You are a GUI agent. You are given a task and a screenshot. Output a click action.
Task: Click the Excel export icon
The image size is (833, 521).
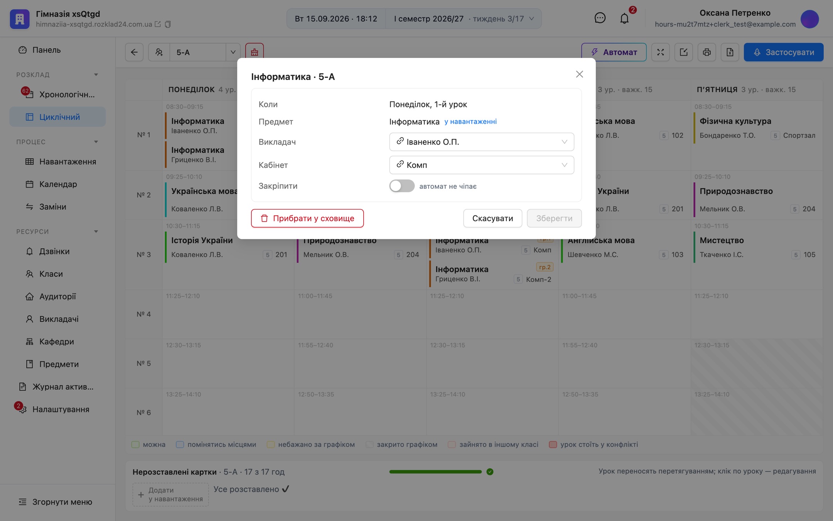(x=730, y=52)
